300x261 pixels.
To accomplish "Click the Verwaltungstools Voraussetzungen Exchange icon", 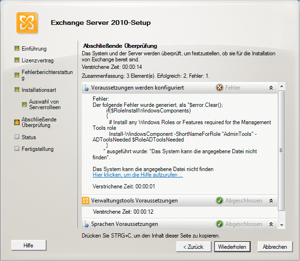I will pos(85,201).
